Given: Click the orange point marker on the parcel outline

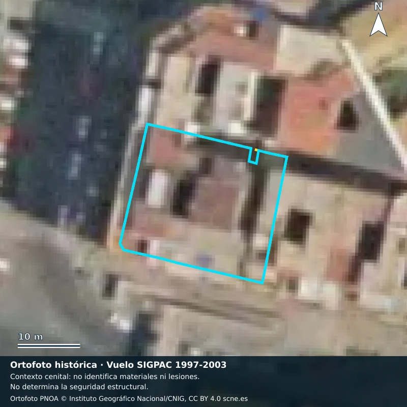Looking at the screenshot, I should tap(256, 150).
